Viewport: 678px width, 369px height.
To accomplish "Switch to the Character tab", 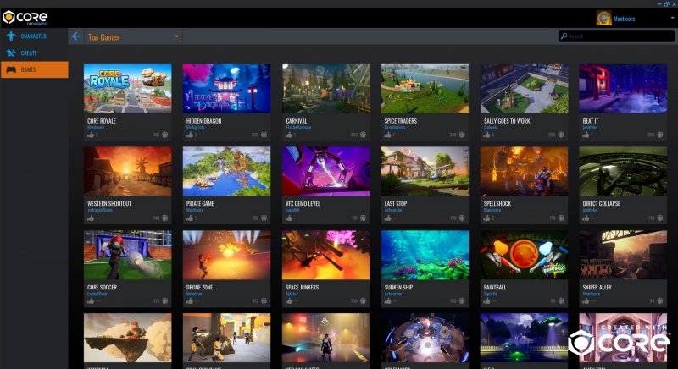I will 34,36.
